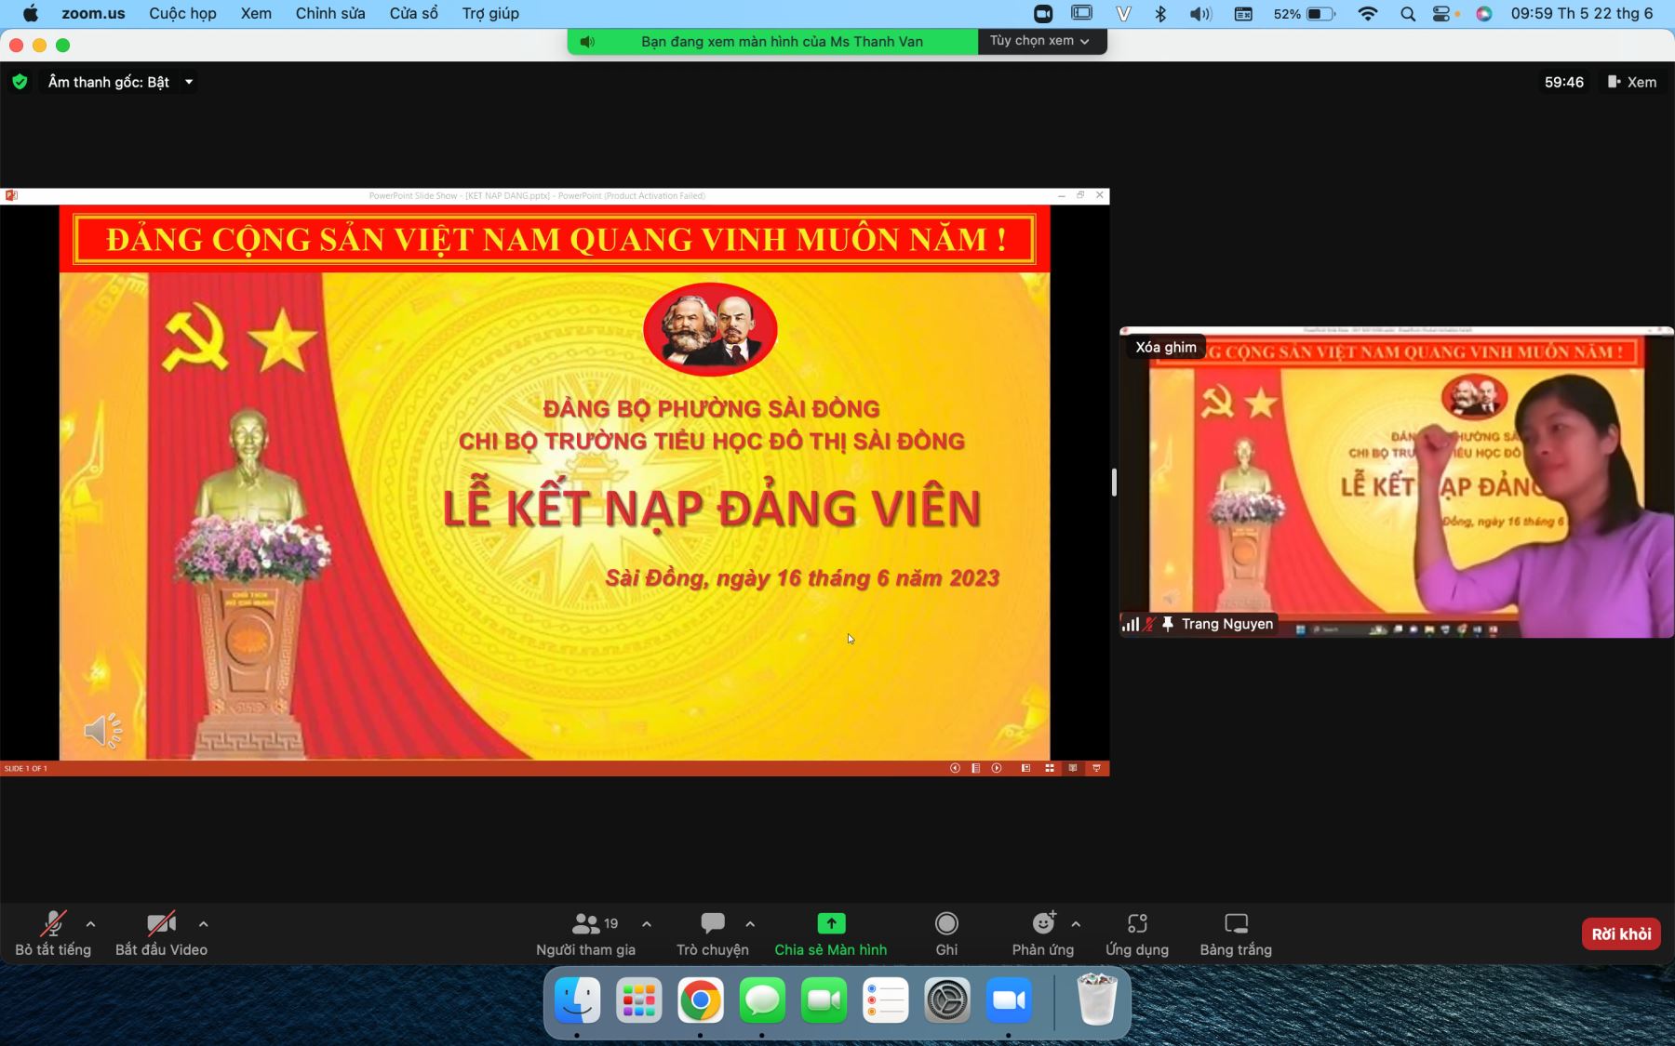Open the Âm thanh gốc dropdown arrow
Screen dimensions: 1675x1046
(x=189, y=82)
